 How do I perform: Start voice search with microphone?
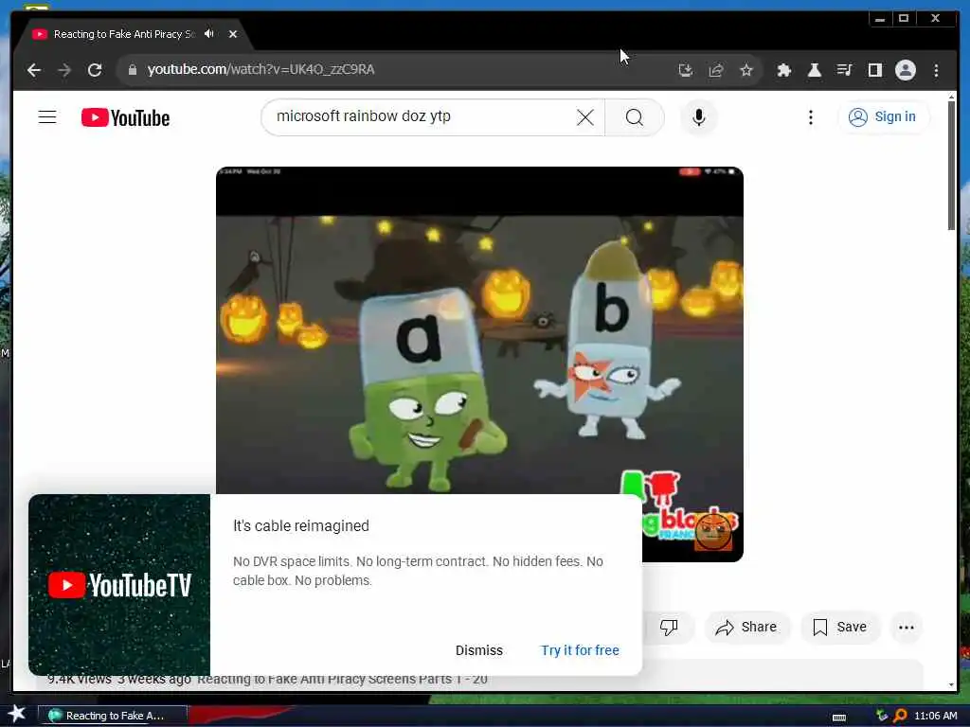click(x=699, y=117)
